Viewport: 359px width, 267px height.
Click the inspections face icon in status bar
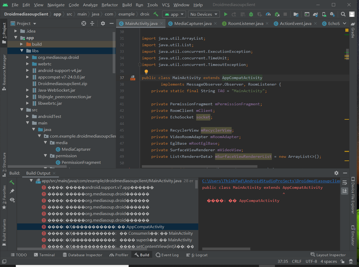click(351, 261)
